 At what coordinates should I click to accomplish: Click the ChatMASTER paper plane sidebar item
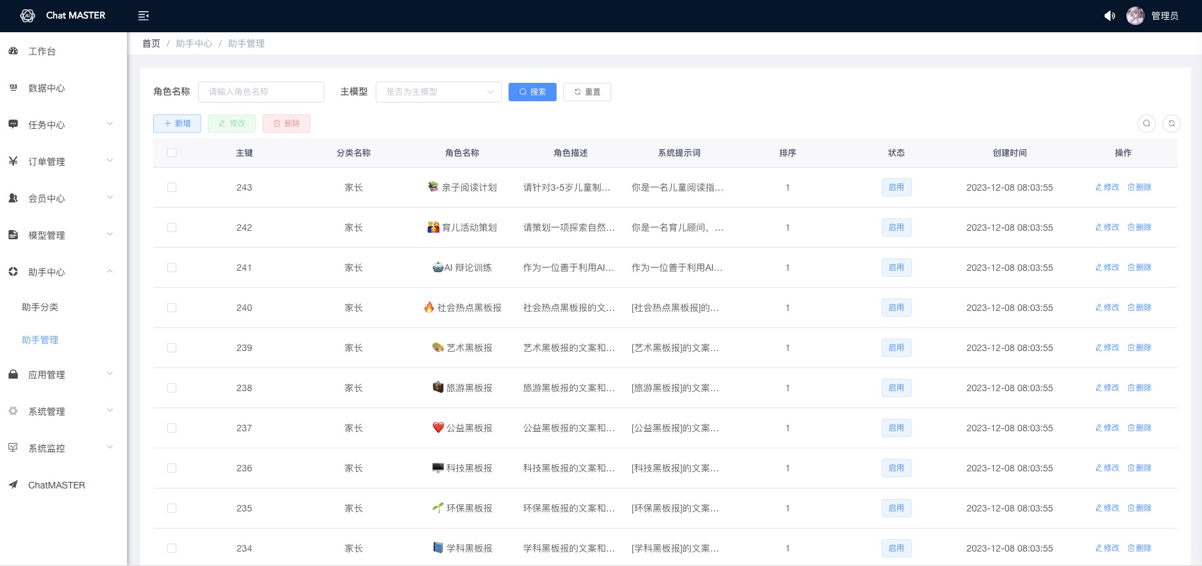56,485
